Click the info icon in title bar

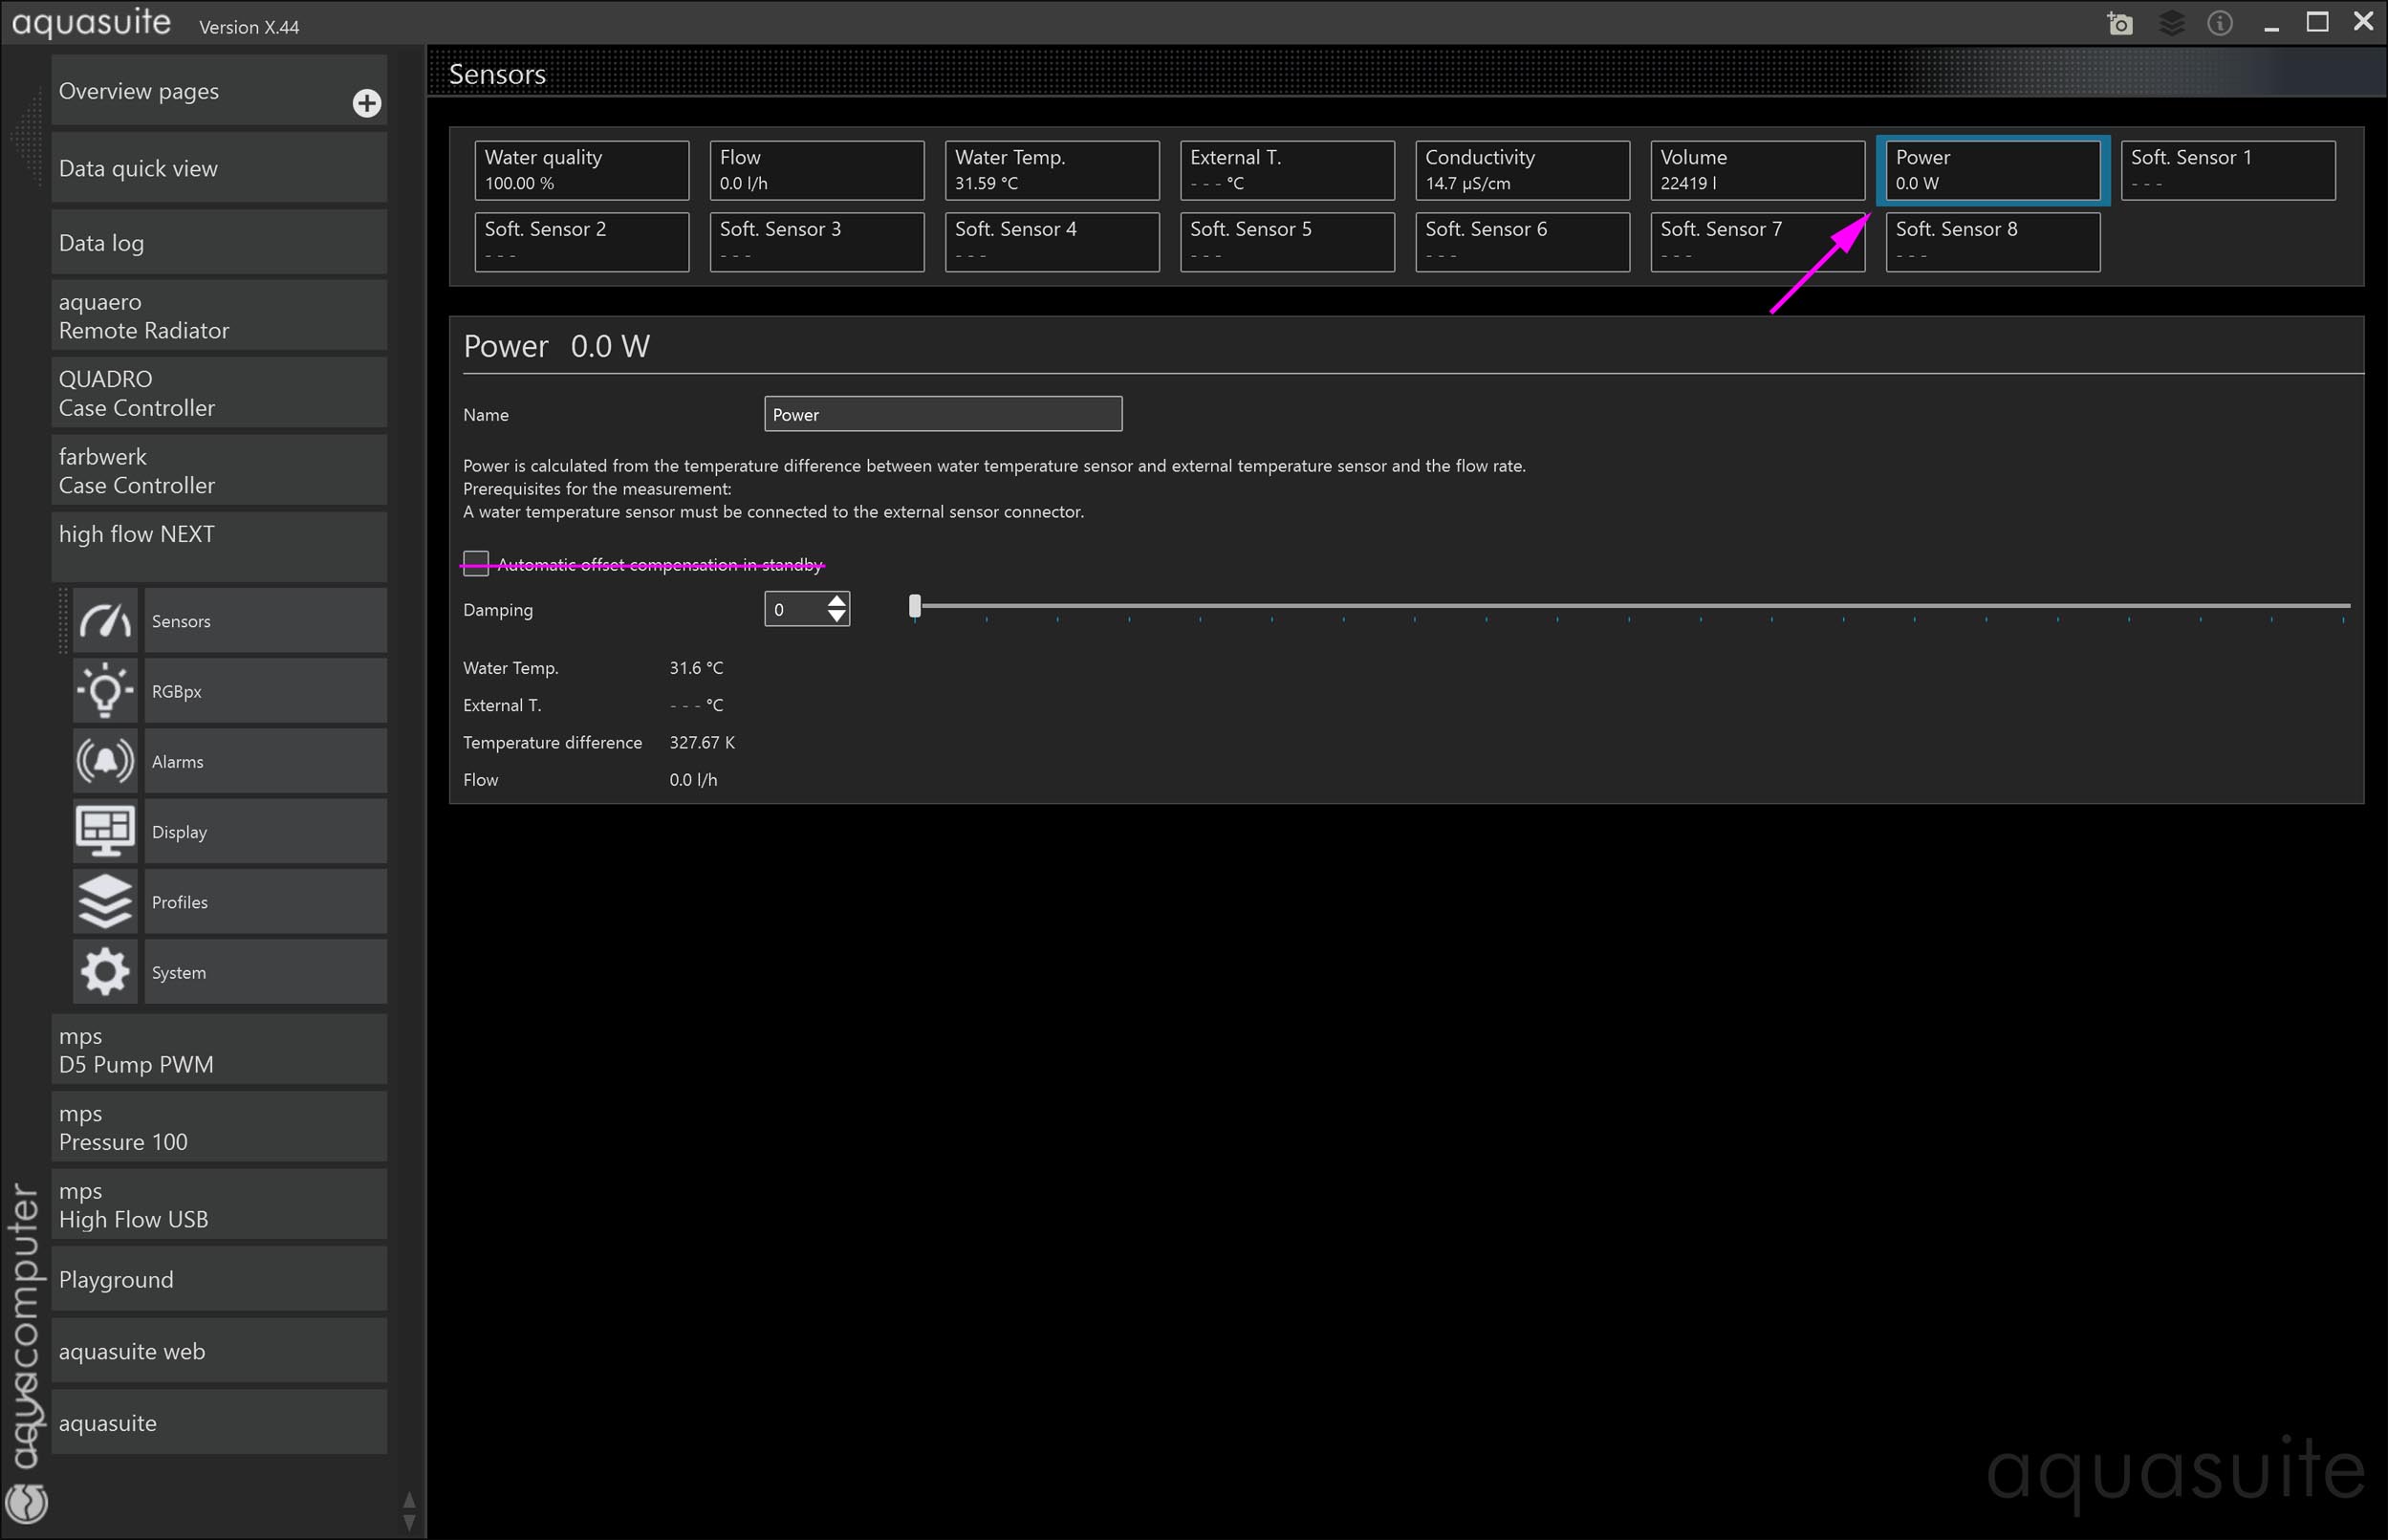click(x=2219, y=23)
